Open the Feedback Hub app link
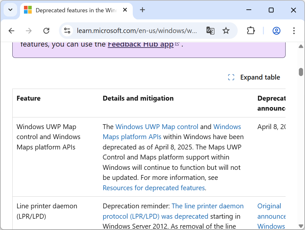Image resolution: width=305 pixels, height=230 pixels. point(141,44)
